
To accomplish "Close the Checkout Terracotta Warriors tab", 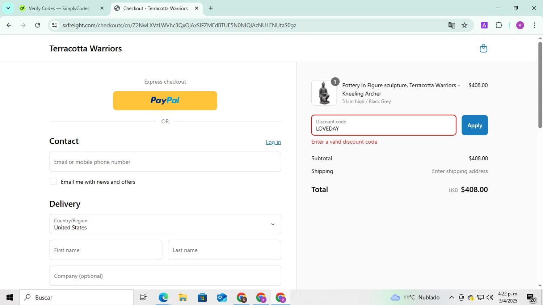I will pos(197,8).
